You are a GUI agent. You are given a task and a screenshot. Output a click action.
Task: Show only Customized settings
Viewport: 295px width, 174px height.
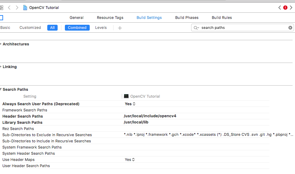click(x=30, y=28)
